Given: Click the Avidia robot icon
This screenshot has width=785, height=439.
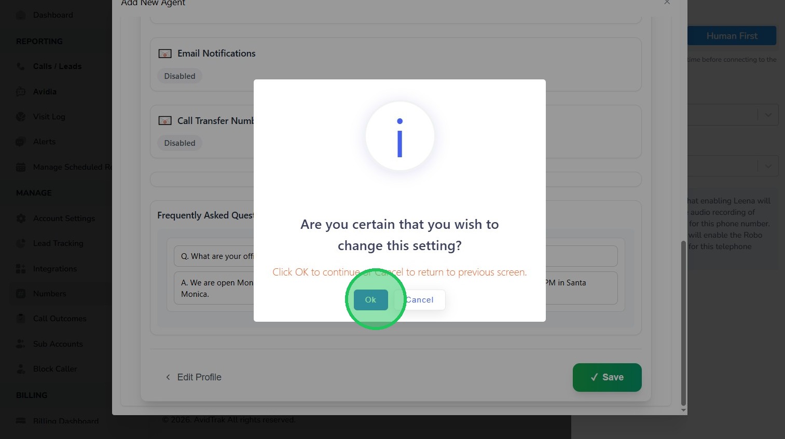Looking at the screenshot, I should point(21,92).
